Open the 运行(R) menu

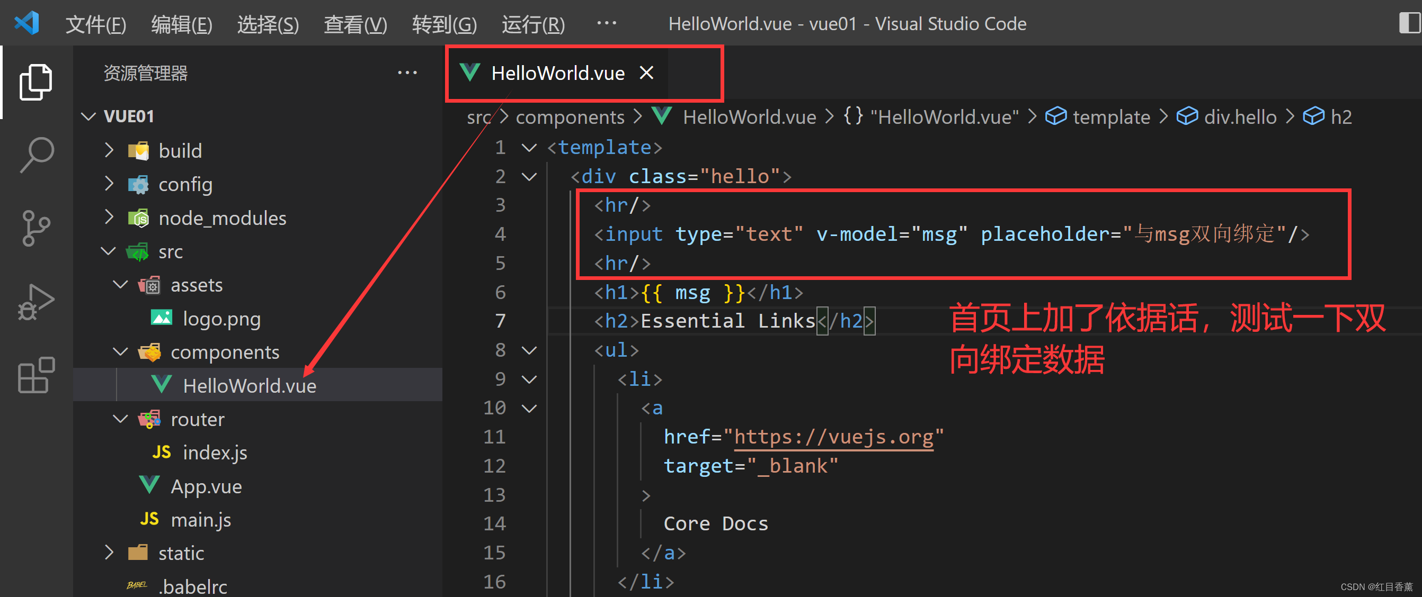click(532, 24)
